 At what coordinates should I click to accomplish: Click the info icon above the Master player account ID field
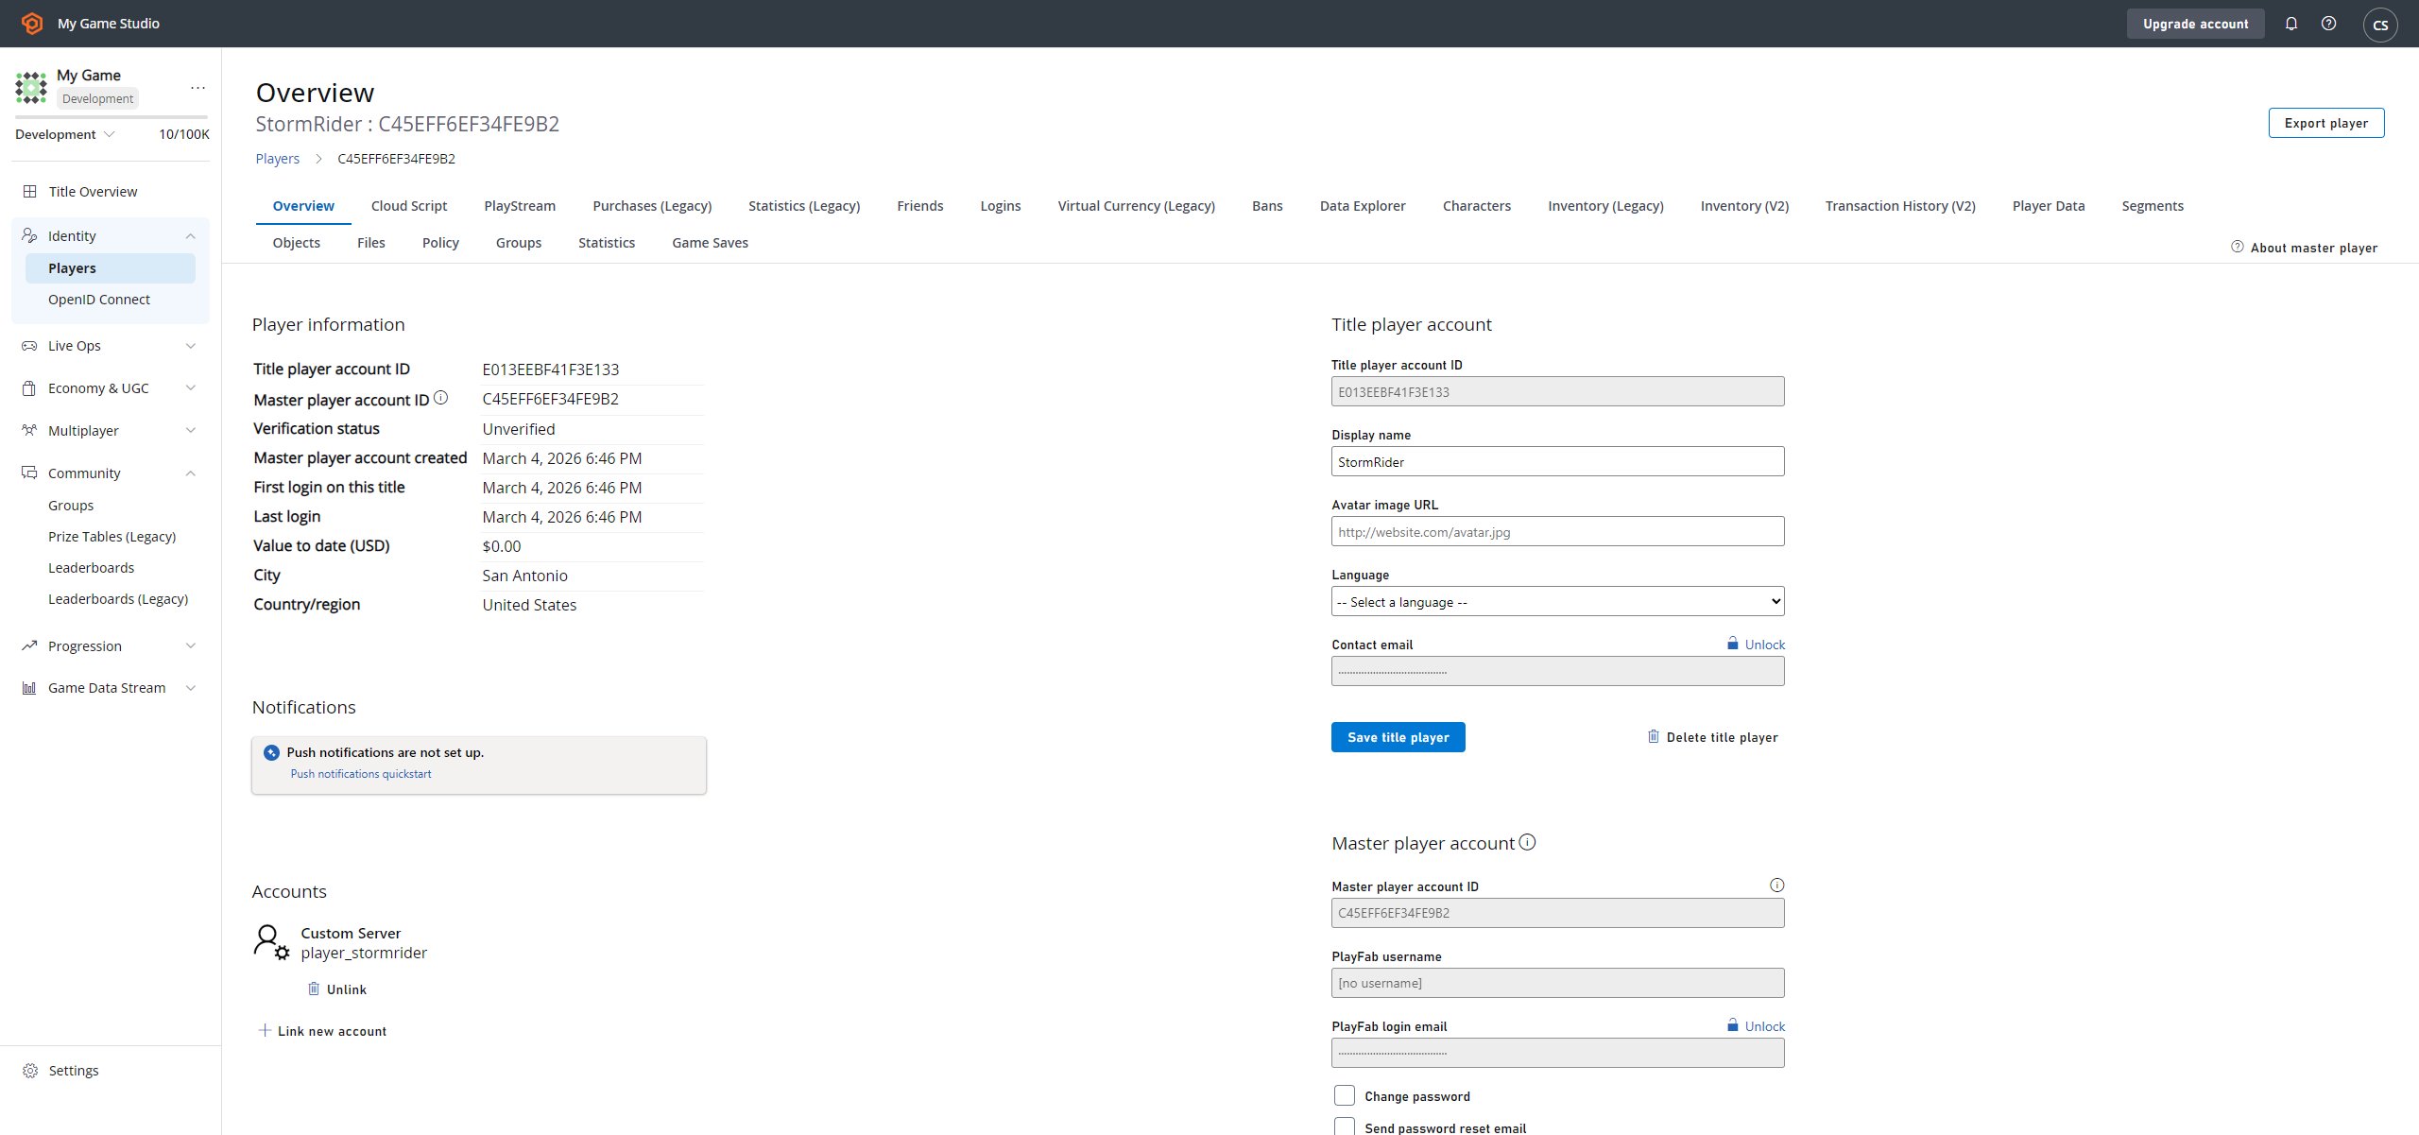point(1776,886)
